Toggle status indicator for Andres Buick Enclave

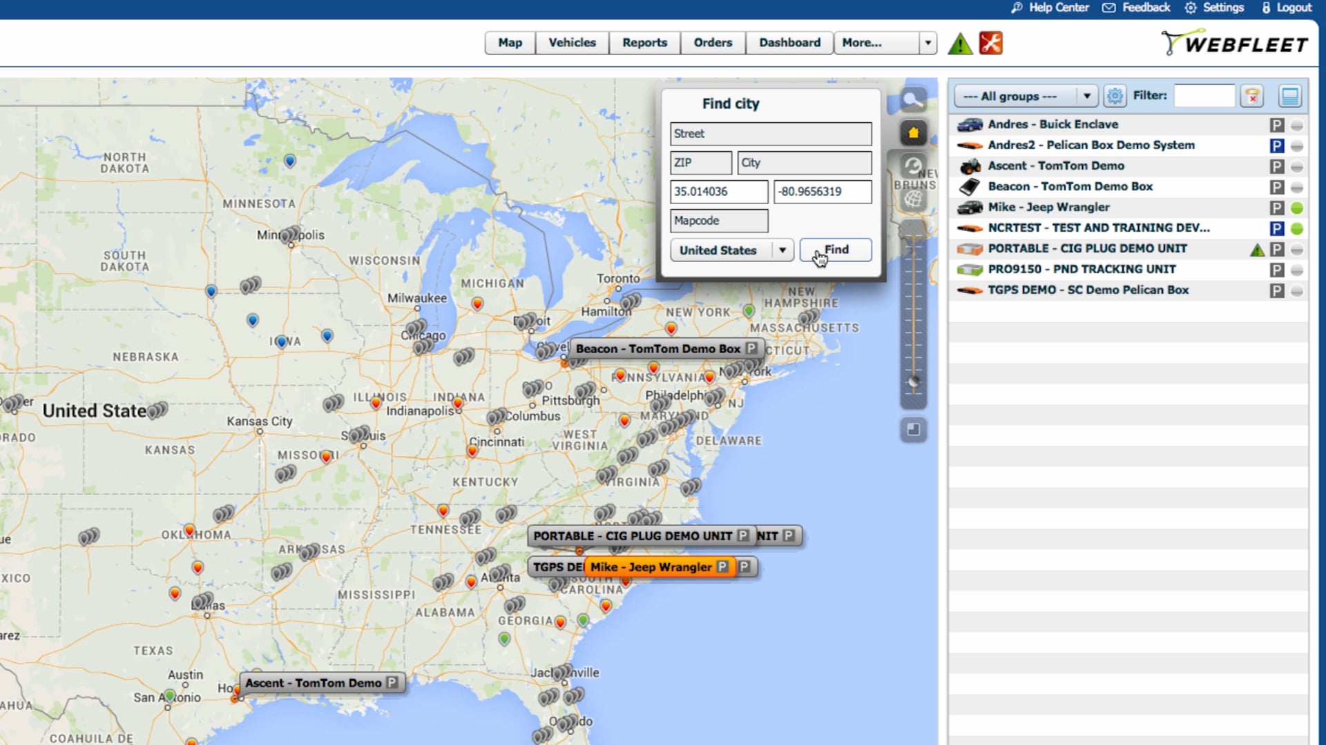tap(1297, 126)
